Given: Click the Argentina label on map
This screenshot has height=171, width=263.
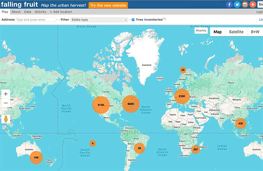Looking at the screenshot, I should pos(132,160).
